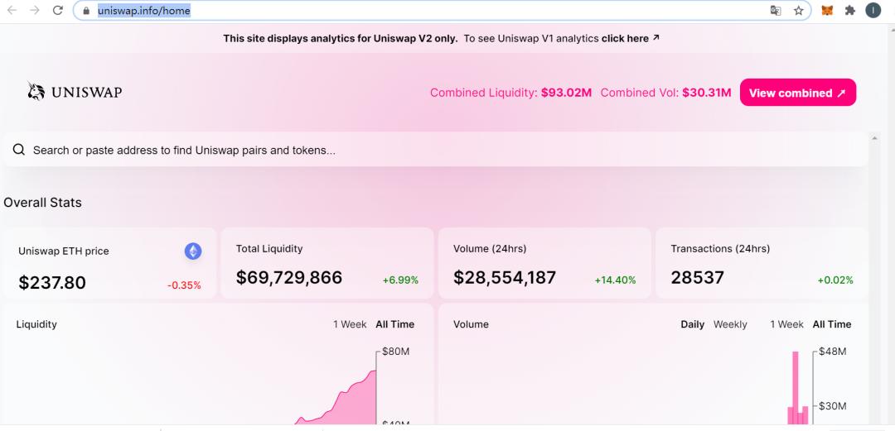This screenshot has width=895, height=431.
Task: Click the -0.35% price change
Action: (x=184, y=285)
